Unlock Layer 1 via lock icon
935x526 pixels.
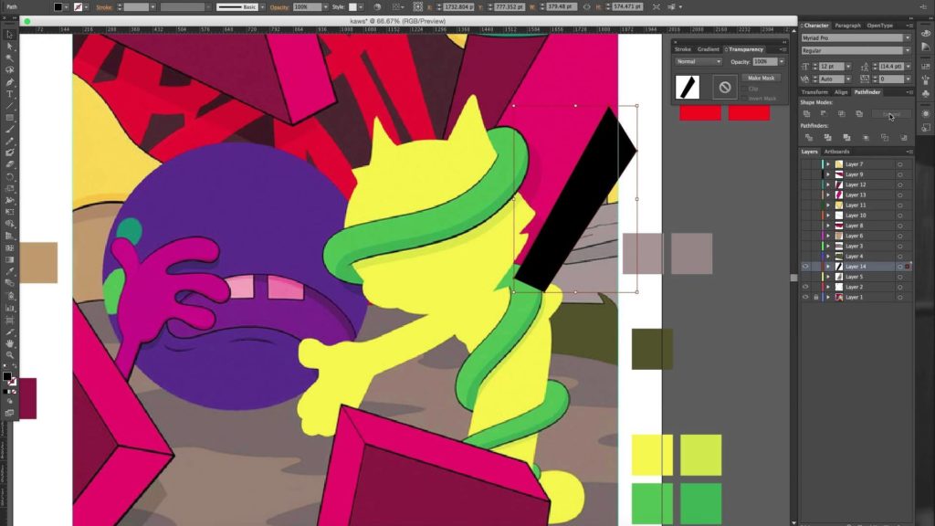pyautogui.click(x=815, y=297)
